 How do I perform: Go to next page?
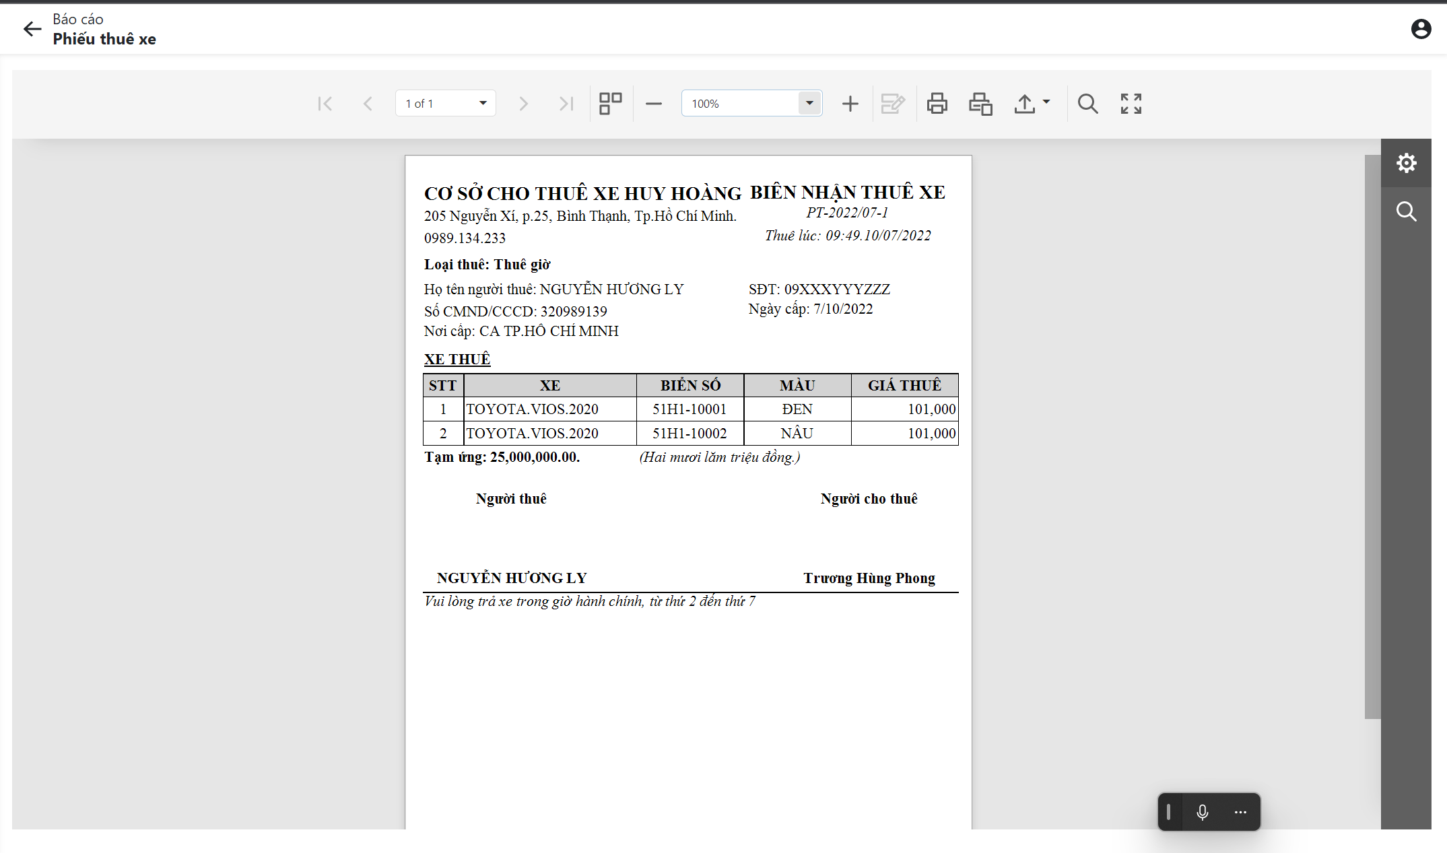(x=523, y=104)
